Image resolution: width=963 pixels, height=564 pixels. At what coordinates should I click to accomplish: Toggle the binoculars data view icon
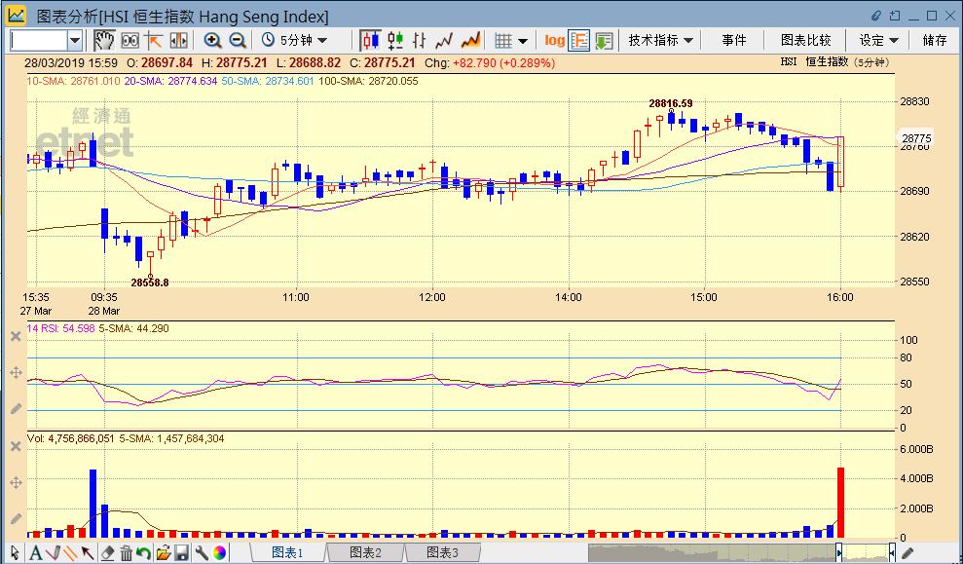(x=130, y=41)
